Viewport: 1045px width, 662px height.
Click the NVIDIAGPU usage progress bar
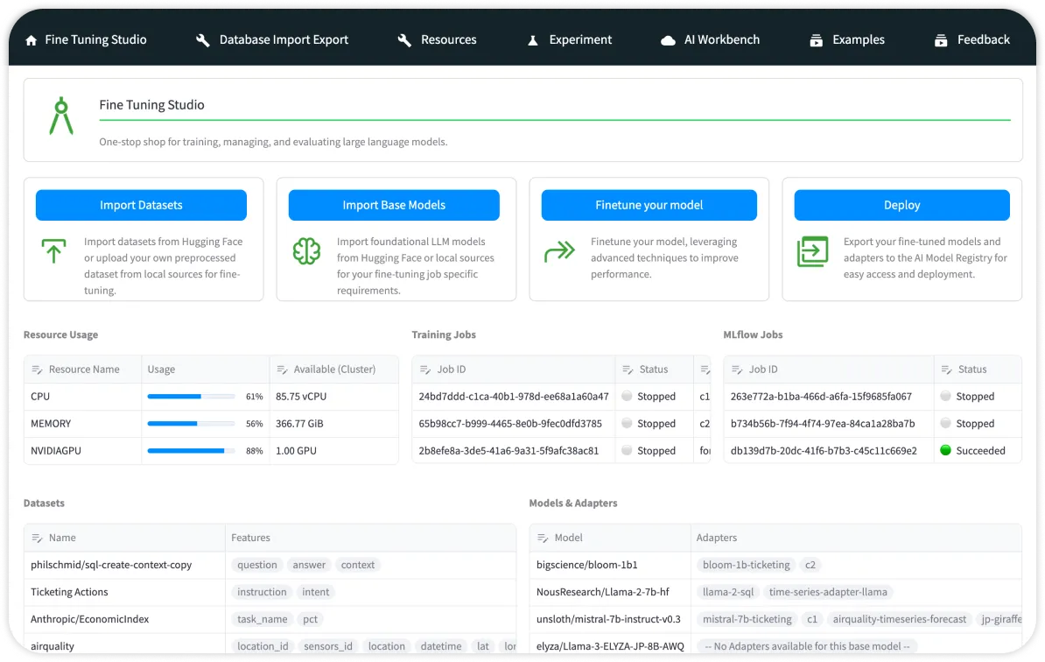click(192, 451)
